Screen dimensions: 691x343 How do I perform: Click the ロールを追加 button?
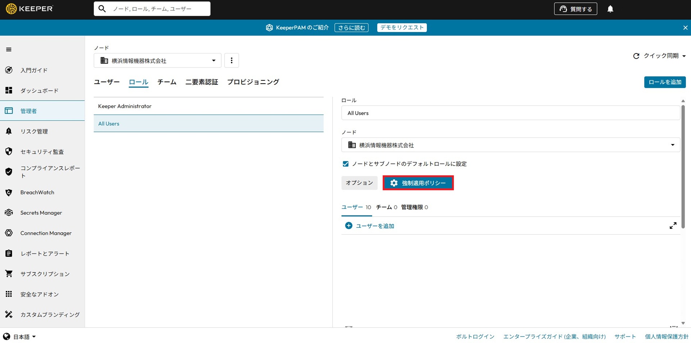664,82
